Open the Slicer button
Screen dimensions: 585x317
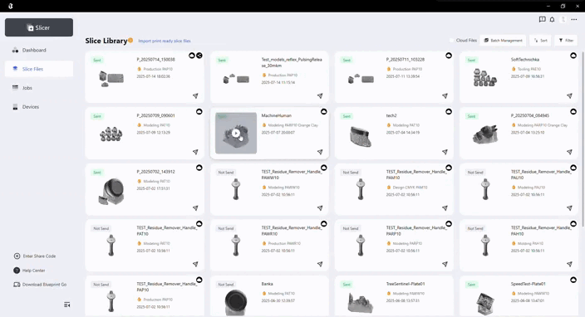[x=39, y=27]
